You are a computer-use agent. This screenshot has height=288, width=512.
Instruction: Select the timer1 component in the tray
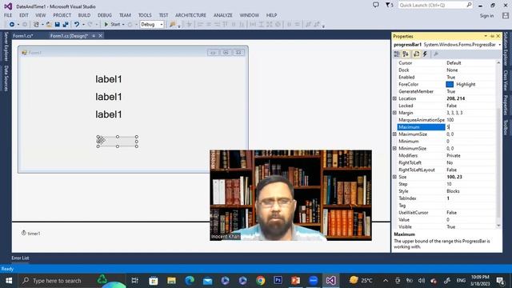tap(31, 234)
